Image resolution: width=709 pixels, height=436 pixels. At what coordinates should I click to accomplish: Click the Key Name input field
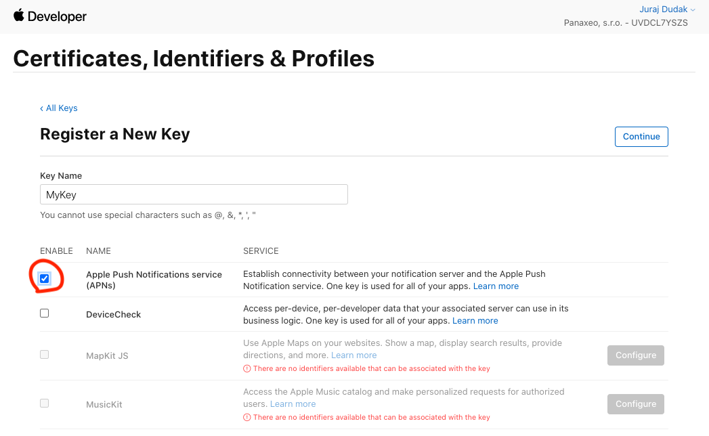point(194,195)
